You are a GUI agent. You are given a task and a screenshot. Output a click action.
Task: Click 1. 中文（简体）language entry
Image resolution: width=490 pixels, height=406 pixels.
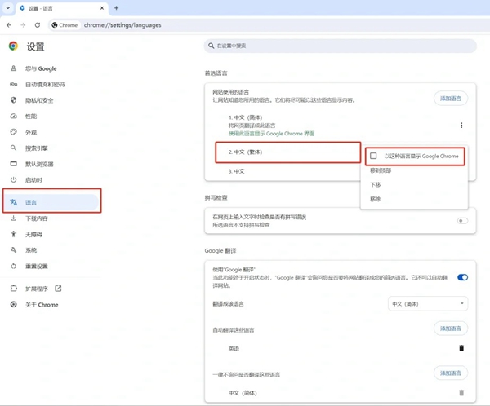pos(245,117)
